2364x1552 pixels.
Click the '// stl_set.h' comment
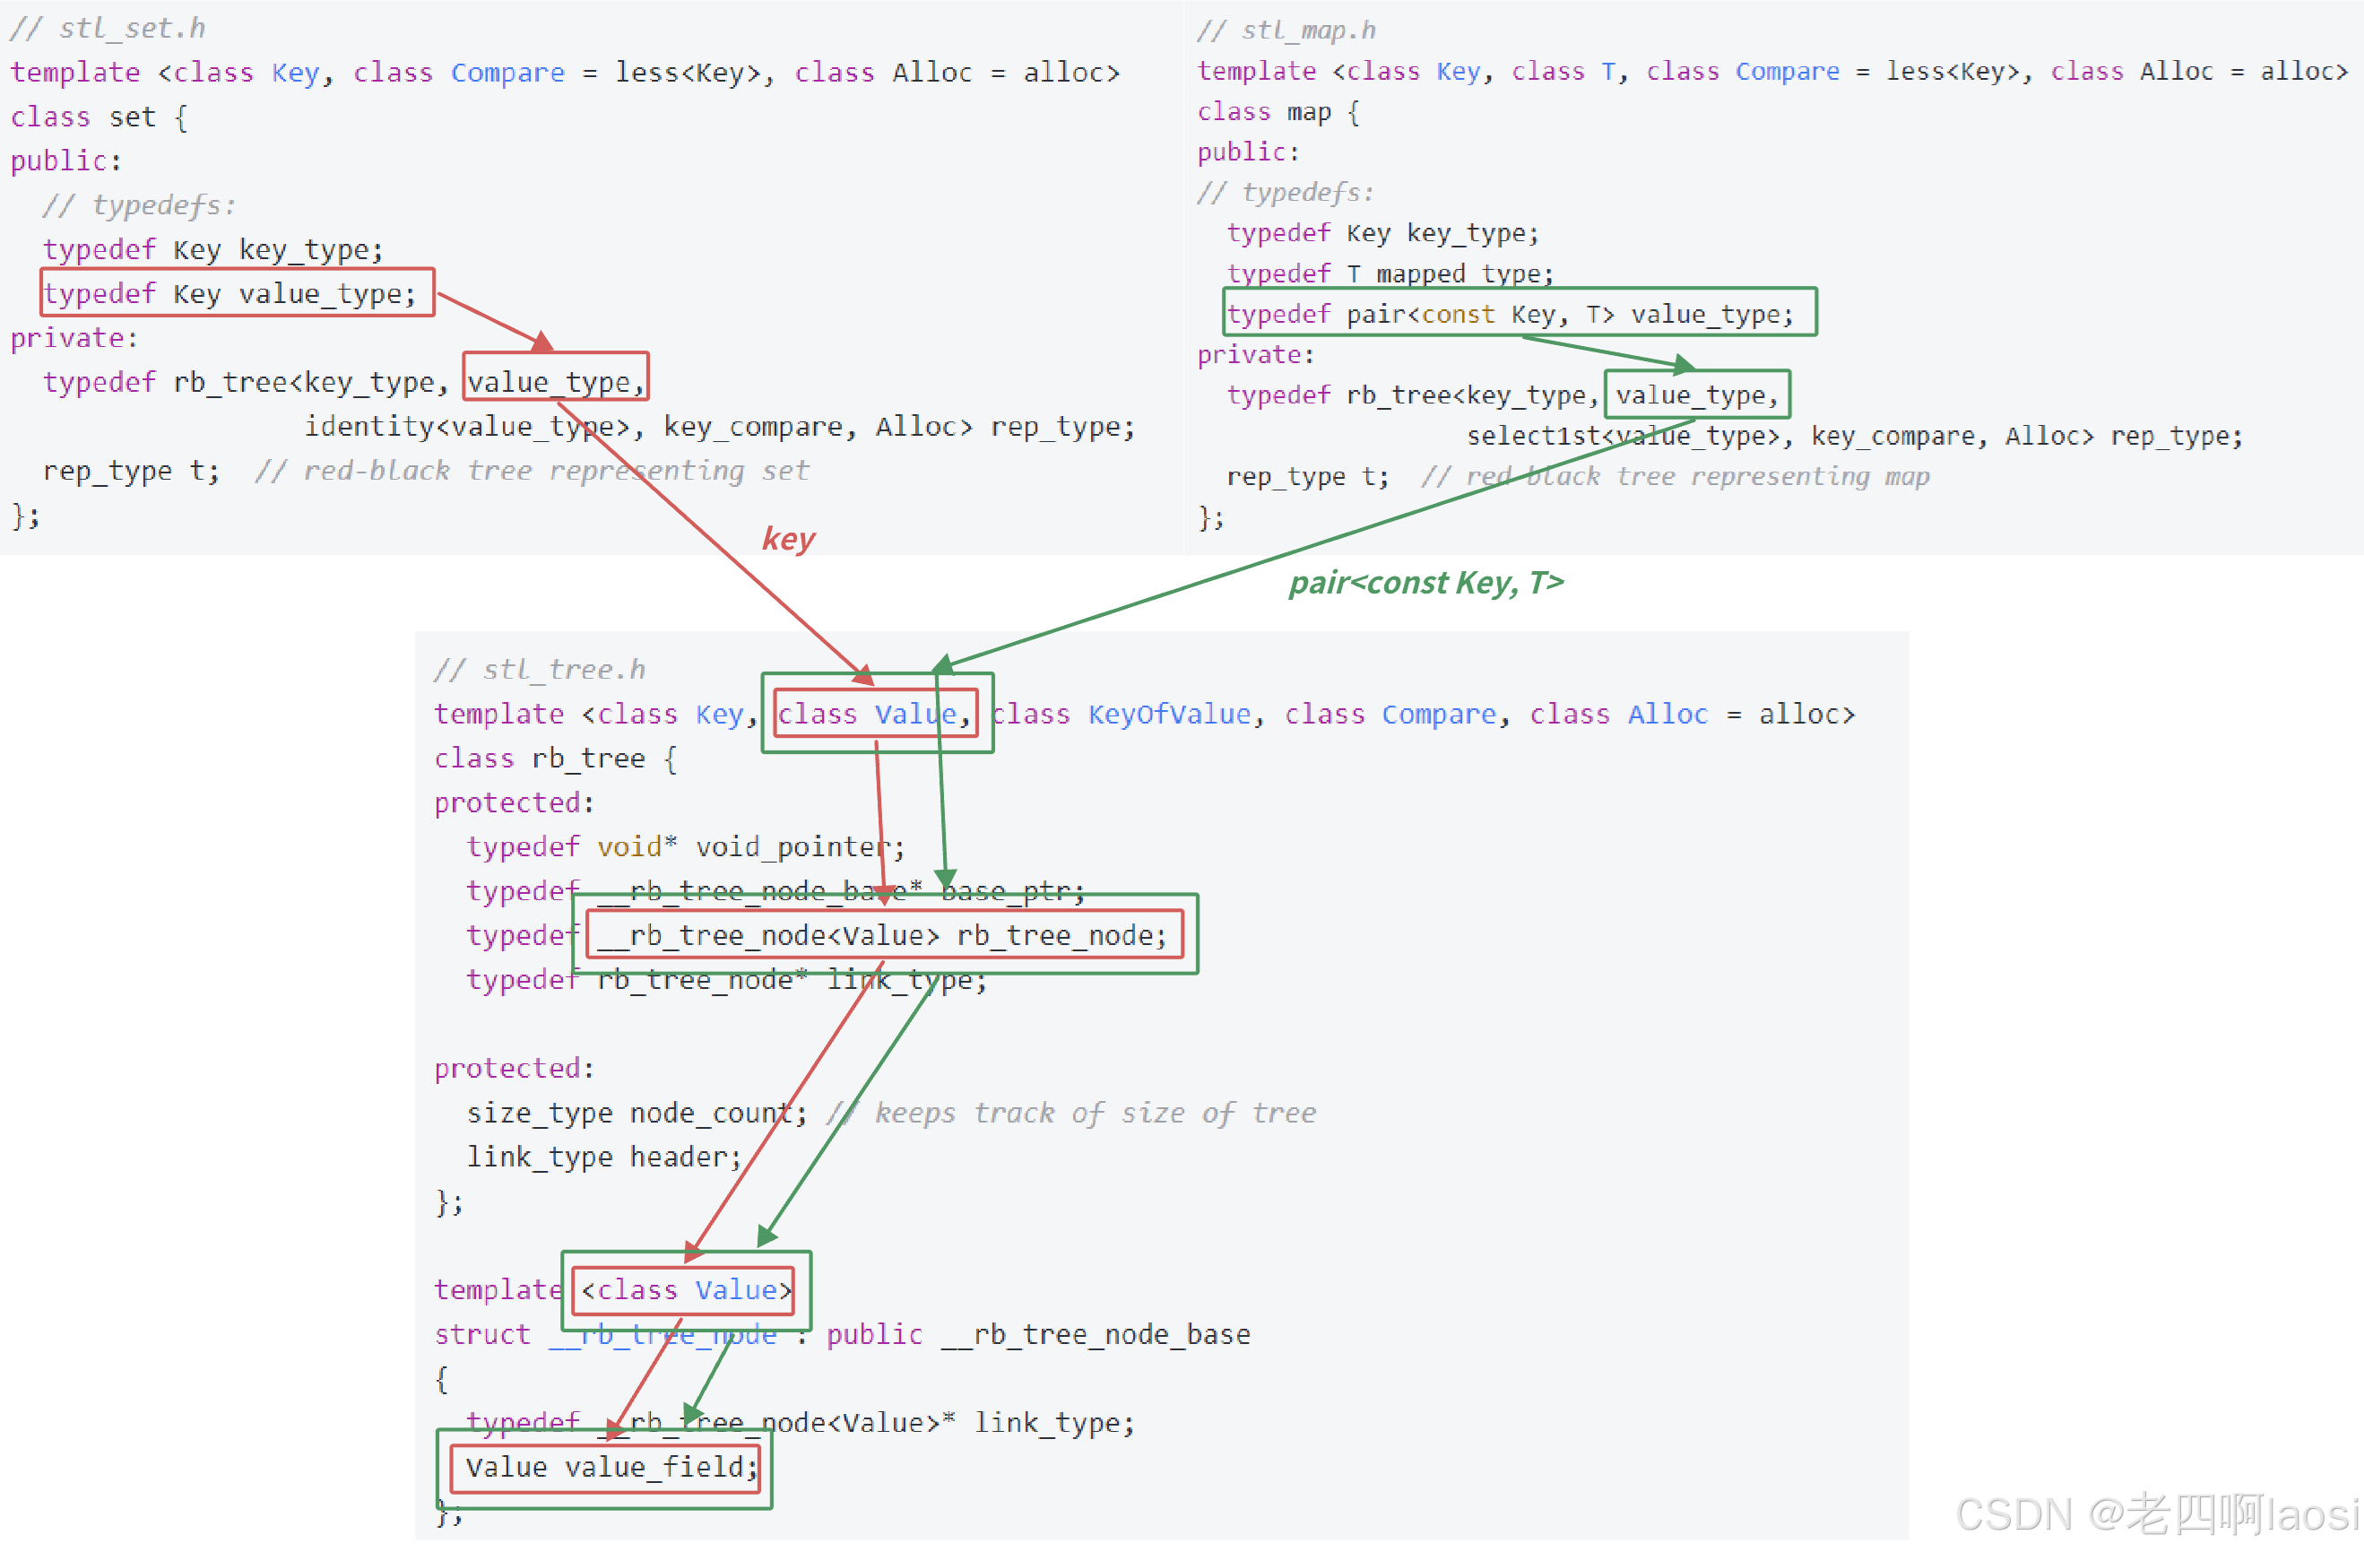point(108,28)
